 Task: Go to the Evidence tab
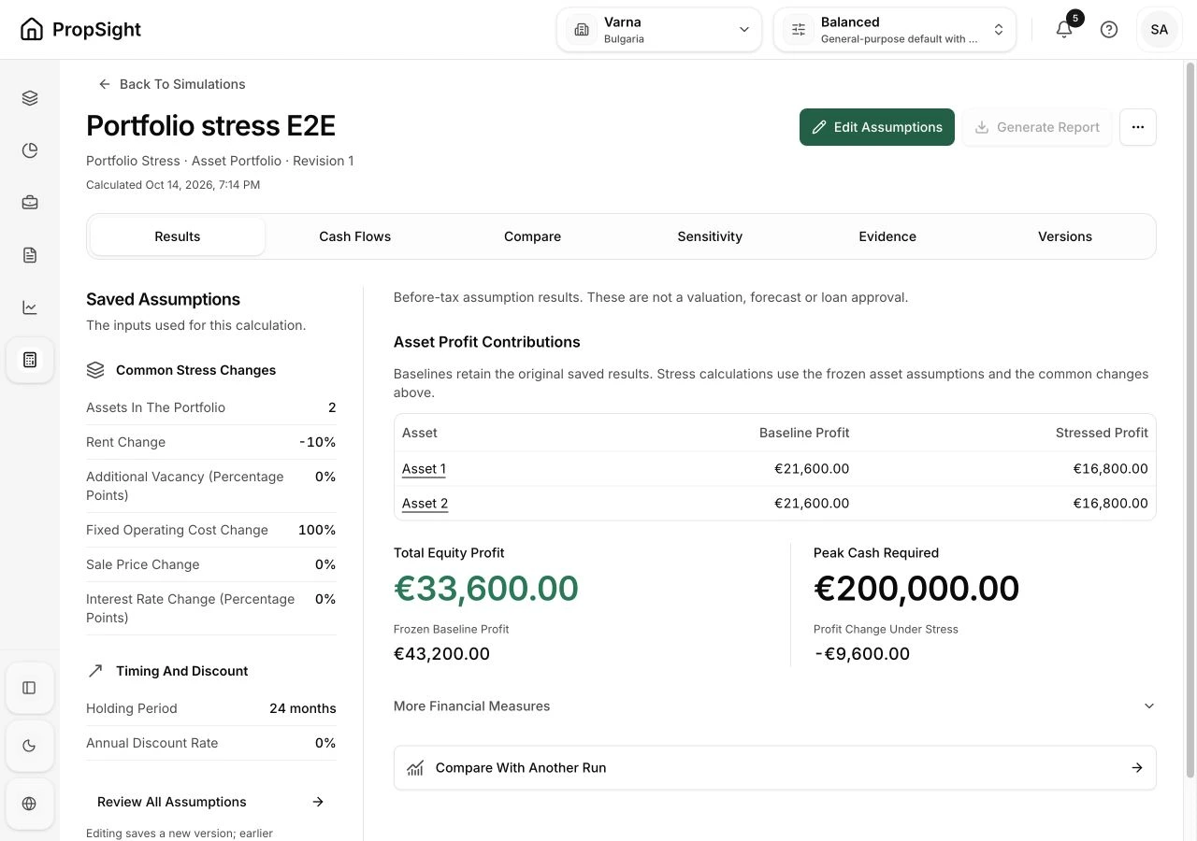coord(887,236)
